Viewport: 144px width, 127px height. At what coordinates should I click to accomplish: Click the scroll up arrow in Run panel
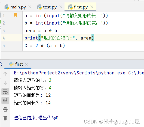(5, 74)
